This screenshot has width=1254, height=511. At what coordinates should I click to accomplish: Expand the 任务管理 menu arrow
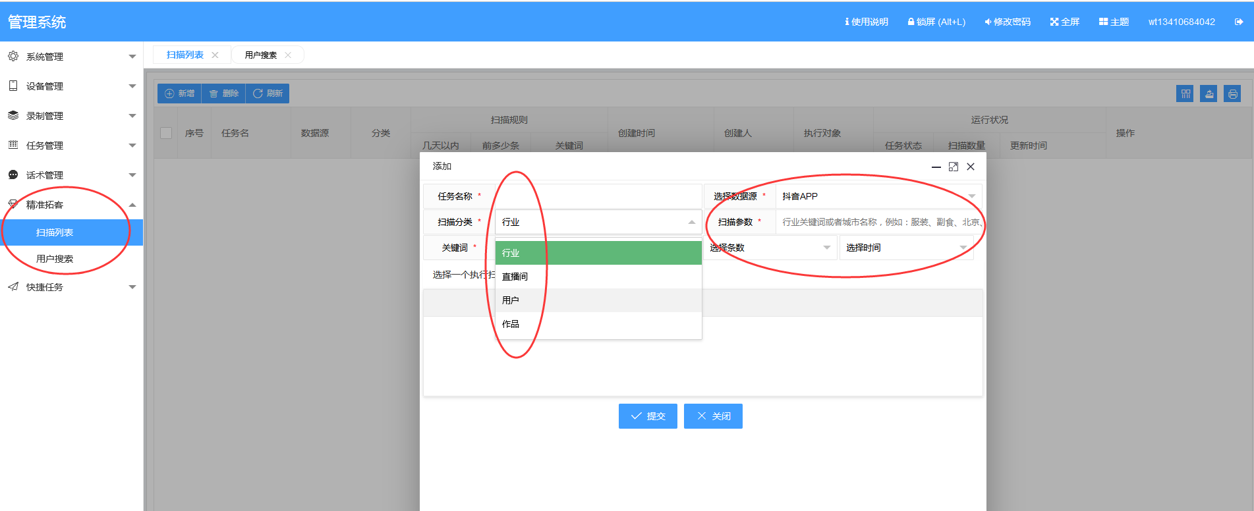pyautogui.click(x=132, y=146)
